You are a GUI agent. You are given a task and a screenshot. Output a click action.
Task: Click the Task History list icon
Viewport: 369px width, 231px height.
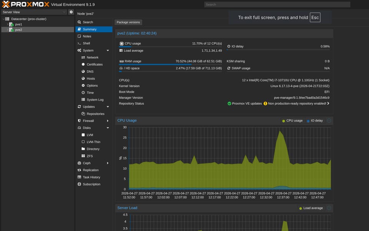coord(79,177)
